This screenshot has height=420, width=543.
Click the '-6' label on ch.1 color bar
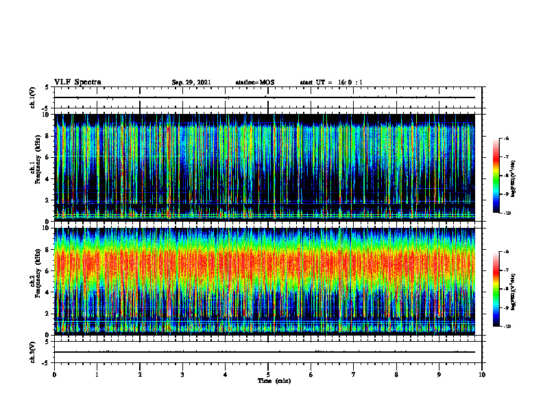(507, 138)
